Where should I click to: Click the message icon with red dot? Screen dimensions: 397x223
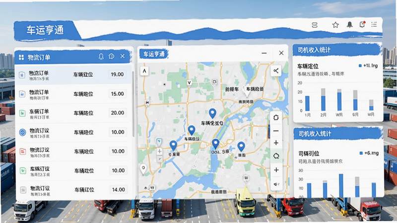[362, 24]
